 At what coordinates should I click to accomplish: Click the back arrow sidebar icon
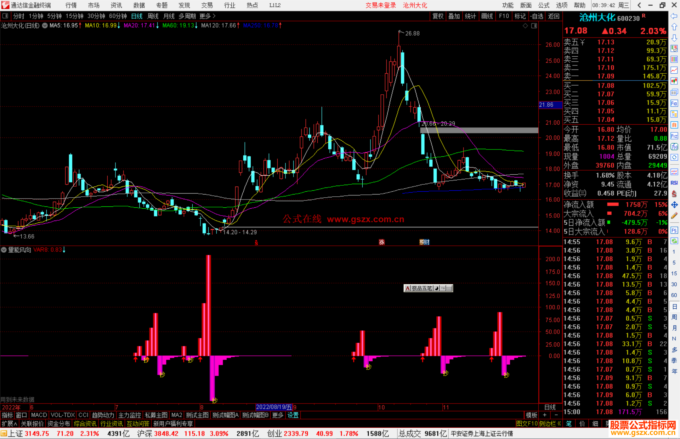(674, 16)
